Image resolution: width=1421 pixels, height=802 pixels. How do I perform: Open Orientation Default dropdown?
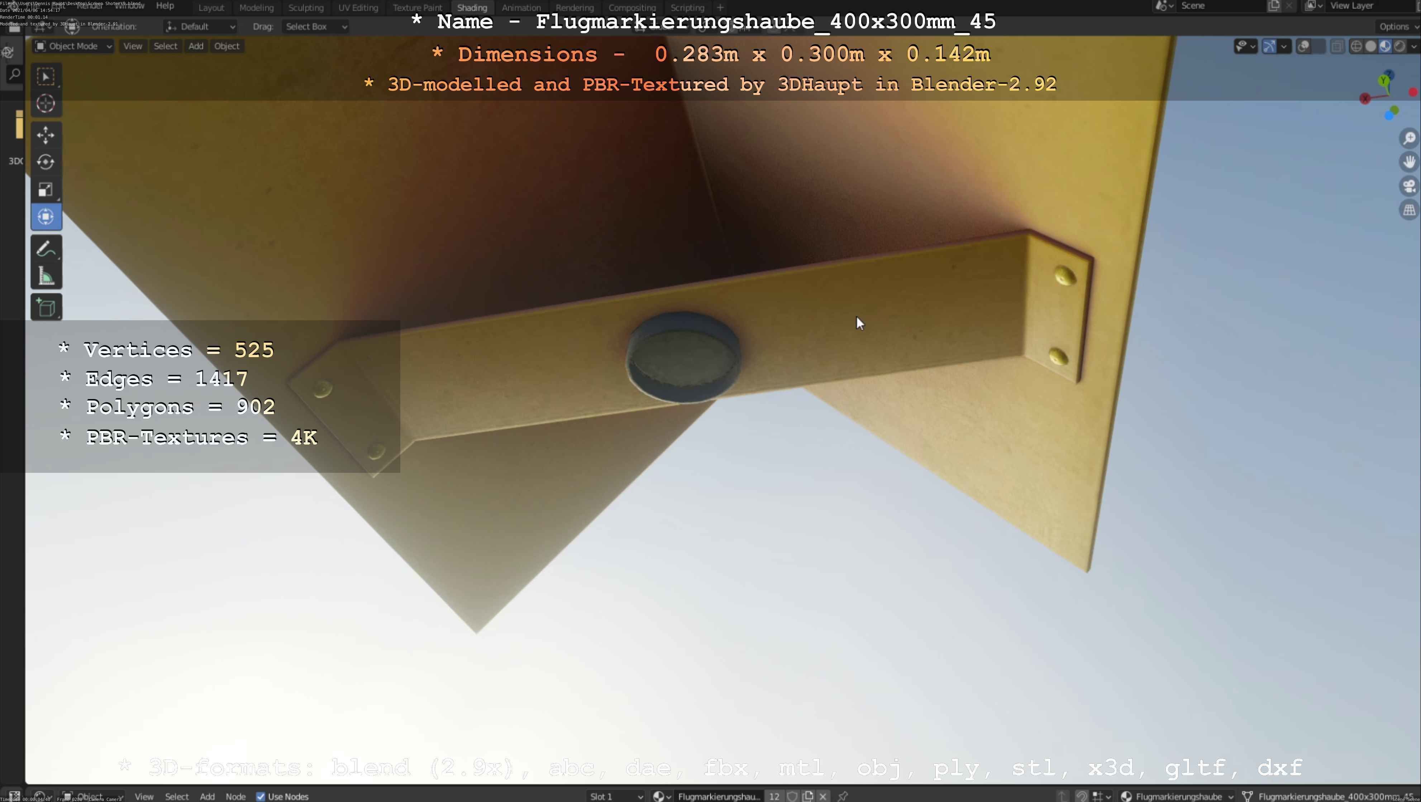pos(200,27)
